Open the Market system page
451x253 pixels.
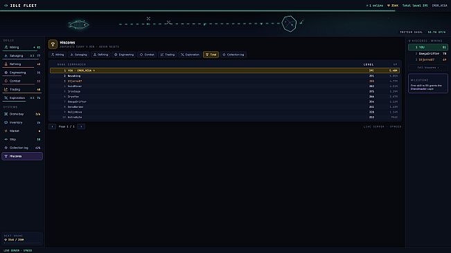point(22,131)
